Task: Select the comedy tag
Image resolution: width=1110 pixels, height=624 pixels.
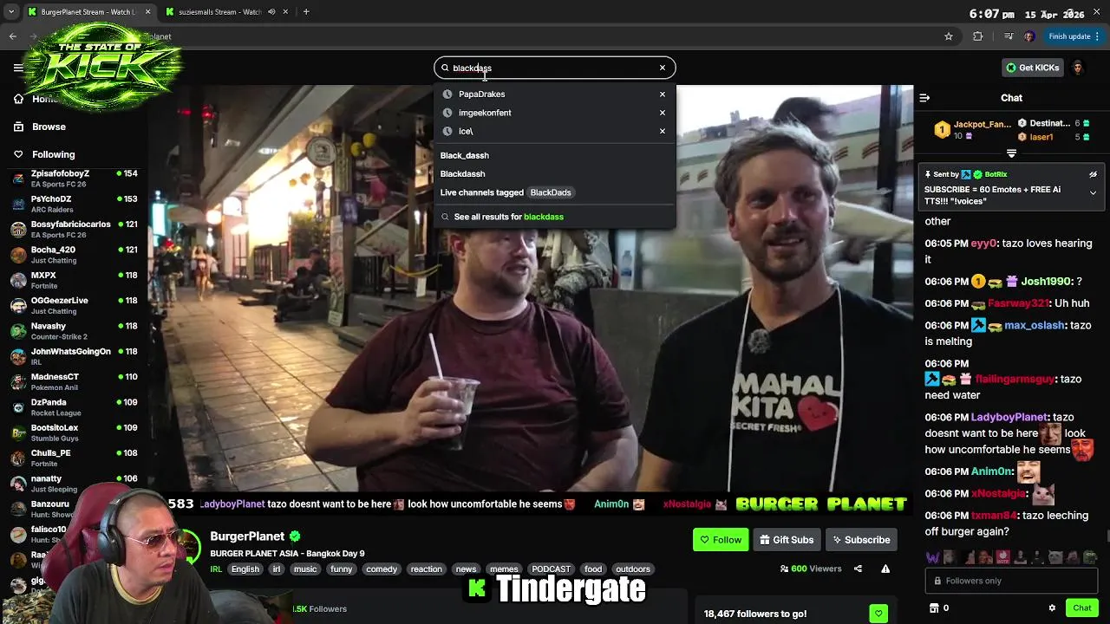Action: tap(382, 569)
